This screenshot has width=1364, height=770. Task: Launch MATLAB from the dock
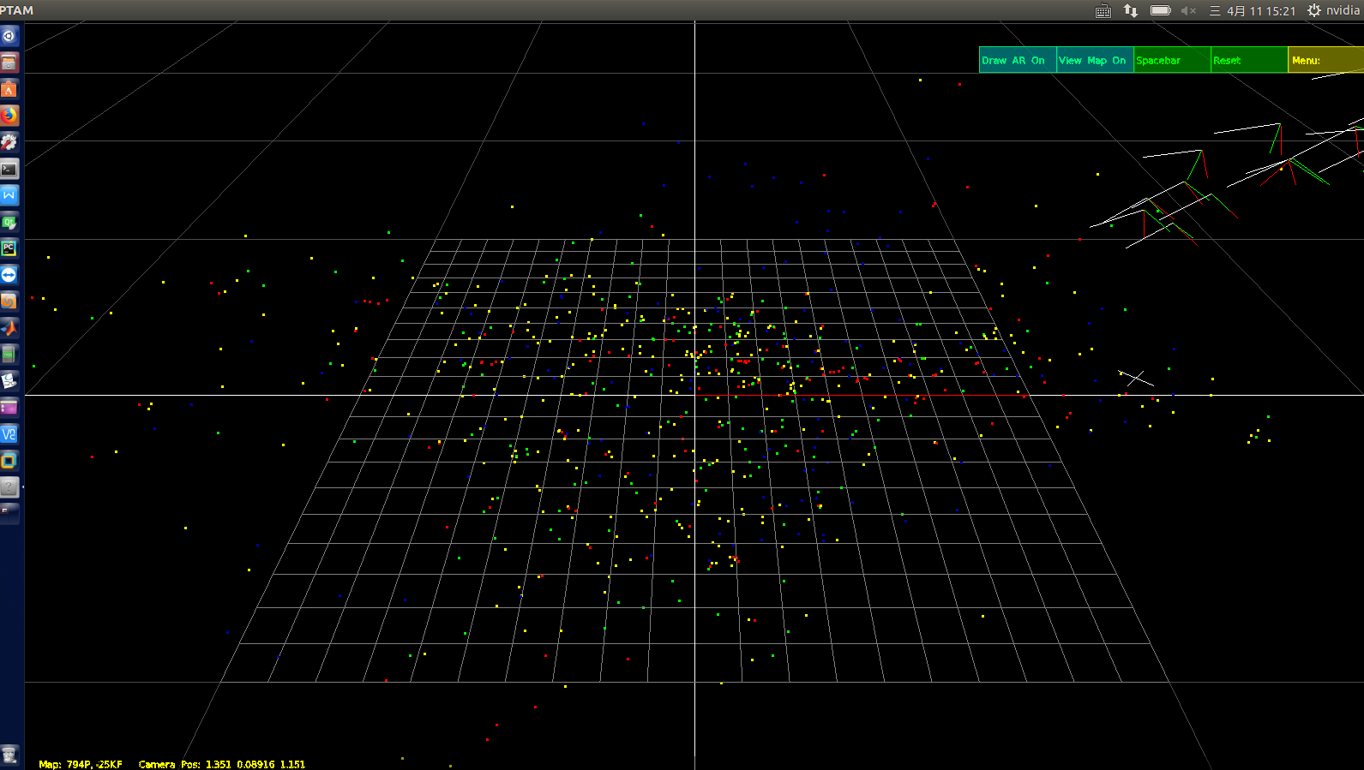click(9, 328)
